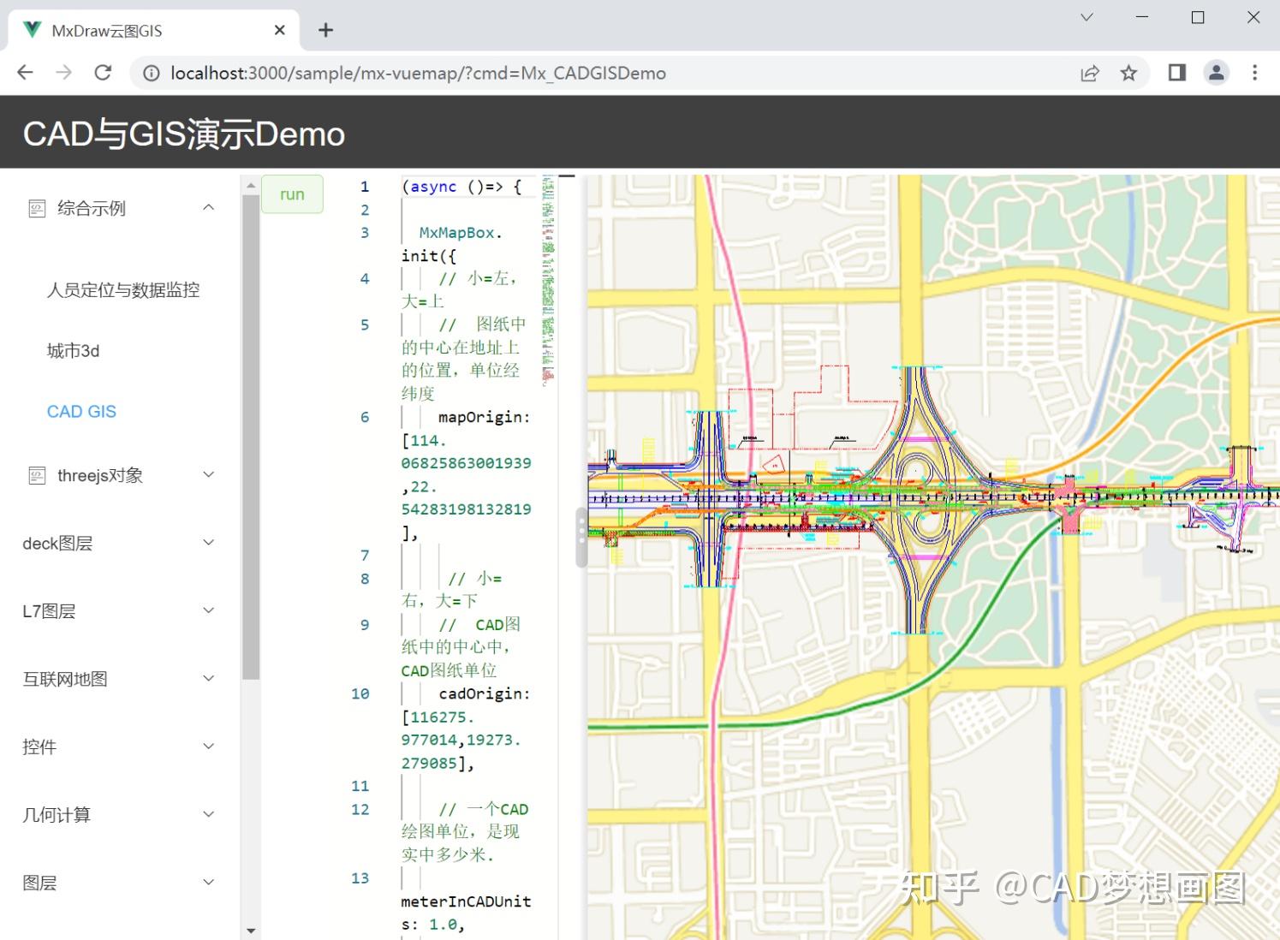
Task: Open the browser side panel icon
Action: coord(1176,73)
